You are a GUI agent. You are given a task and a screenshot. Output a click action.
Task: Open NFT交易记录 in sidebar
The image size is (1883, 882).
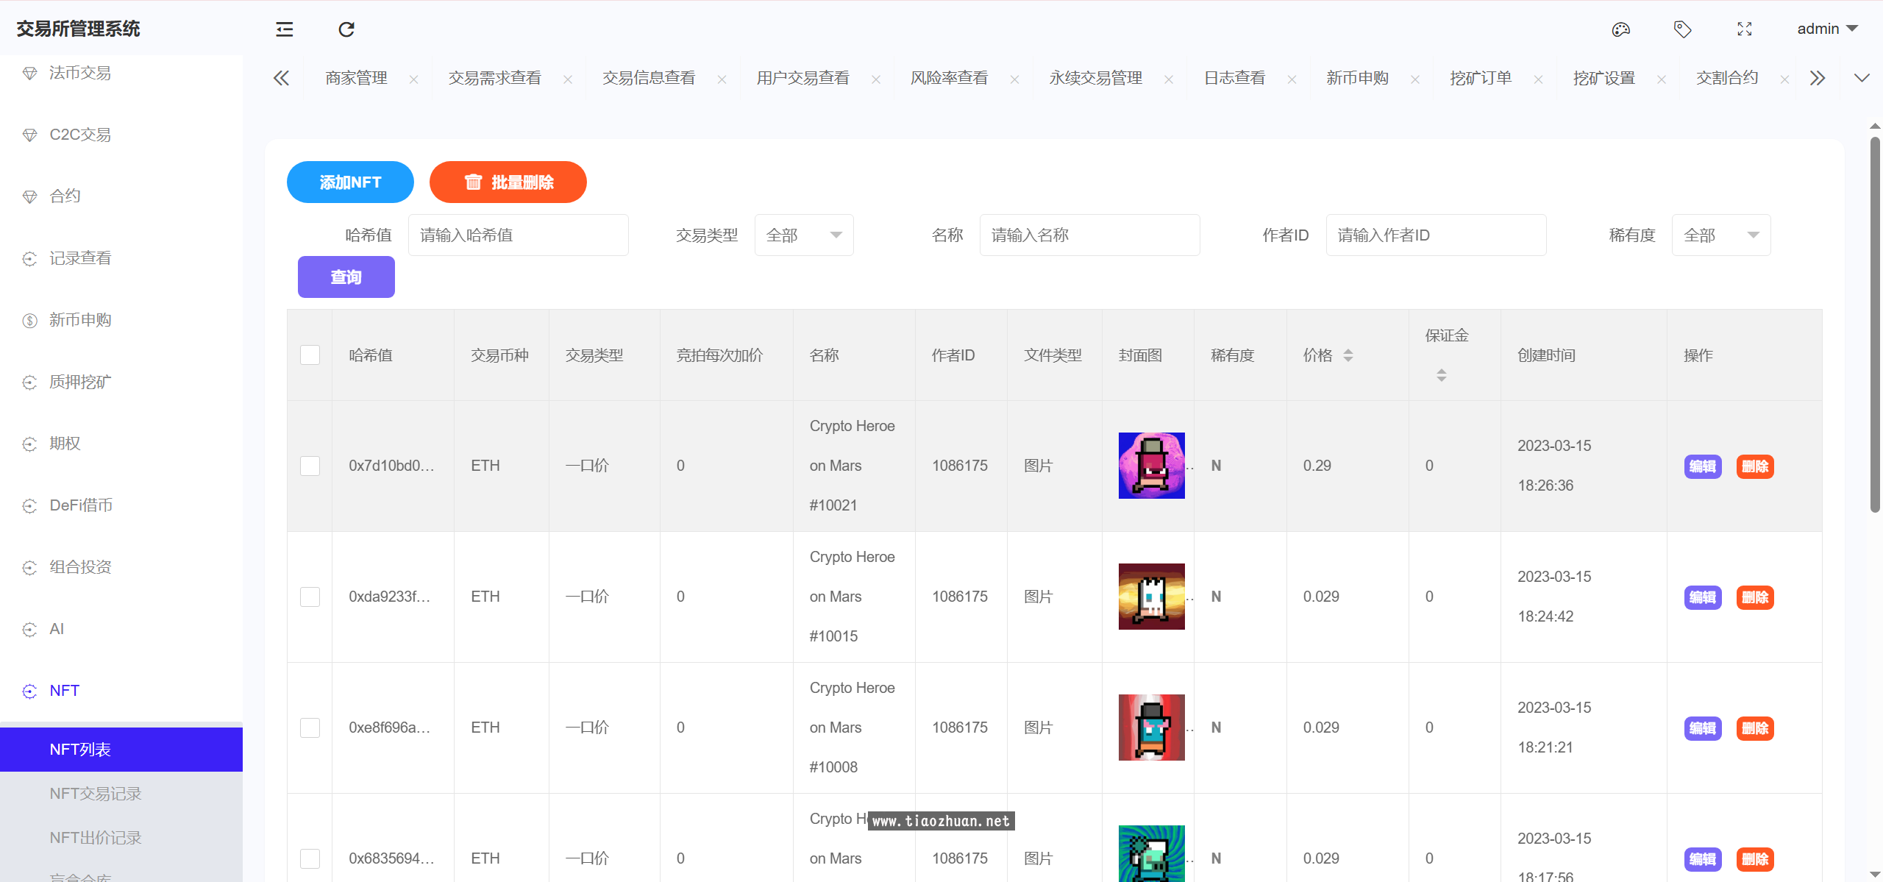tap(96, 794)
